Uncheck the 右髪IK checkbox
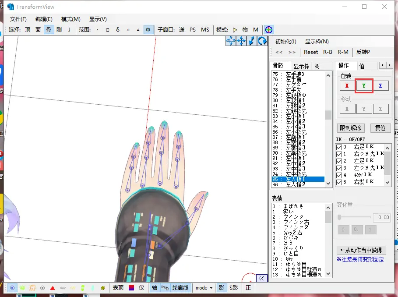Viewport: 398px width, 297px height. pyautogui.click(x=339, y=182)
